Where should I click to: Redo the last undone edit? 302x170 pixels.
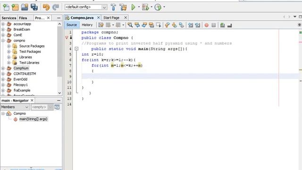pyautogui.click(x=56, y=7)
